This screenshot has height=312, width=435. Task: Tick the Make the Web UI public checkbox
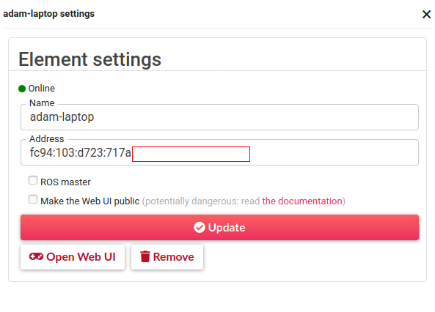tap(33, 199)
